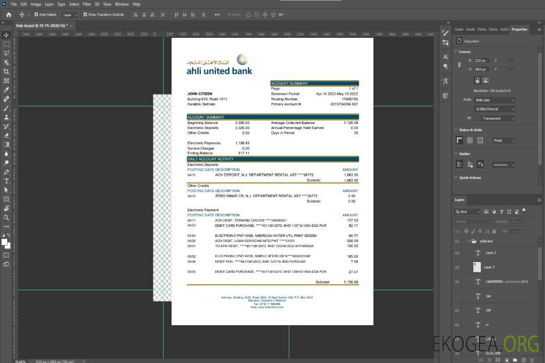Open the Filter menu
Viewport: 545px width, 363px height.
tap(87, 4)
